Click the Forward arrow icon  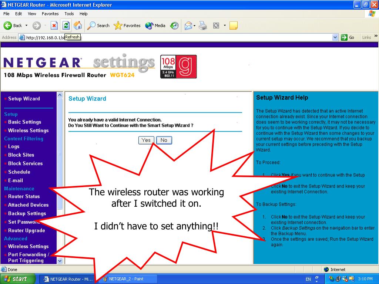pyautogui.click(x=37, y=26)
